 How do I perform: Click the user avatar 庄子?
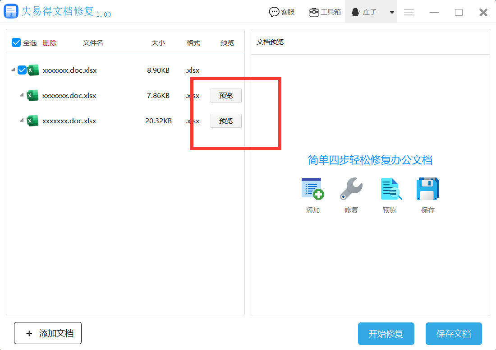coord(355,12)
